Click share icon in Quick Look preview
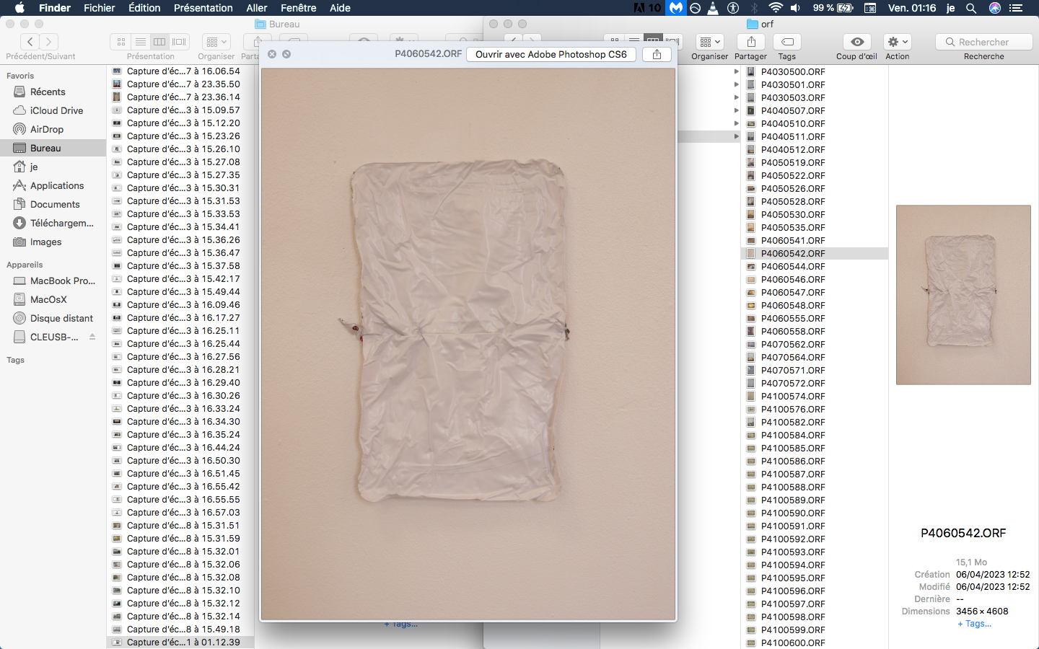The image size is (1039, 649). [657, 54]
